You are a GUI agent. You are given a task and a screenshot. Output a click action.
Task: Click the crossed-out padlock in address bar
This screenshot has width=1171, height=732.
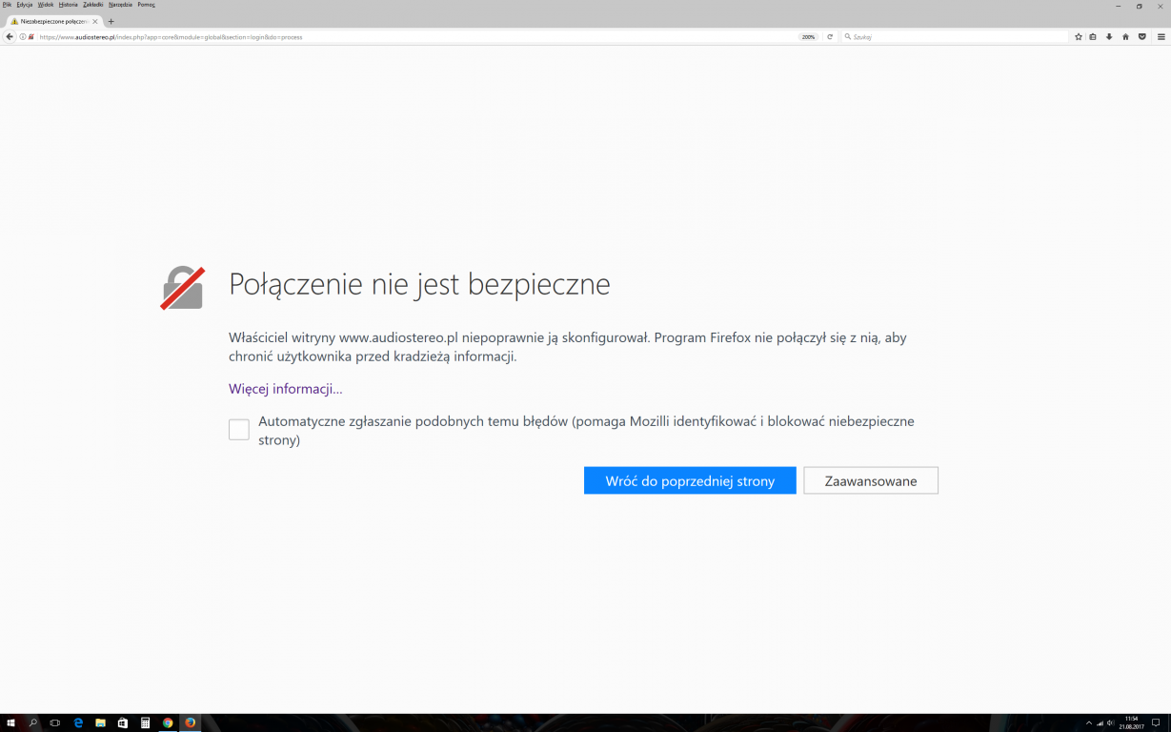click(31, 36)
